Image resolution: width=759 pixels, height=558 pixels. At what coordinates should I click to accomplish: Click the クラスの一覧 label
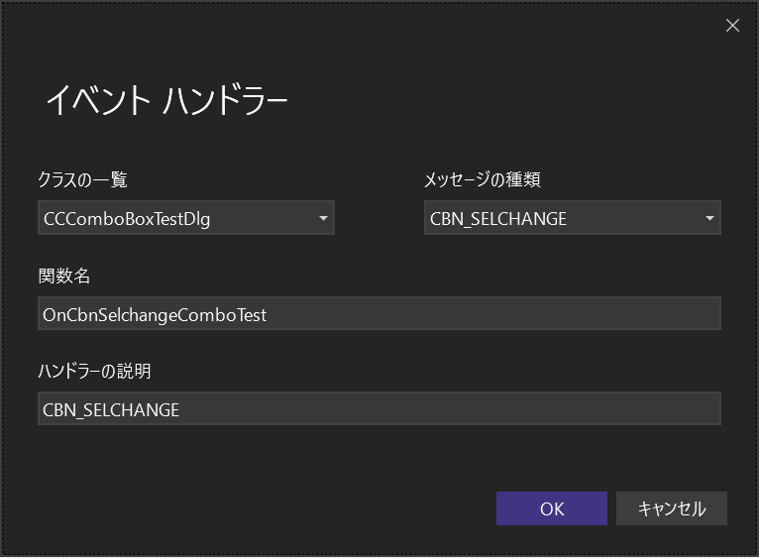[x=82, y=179]
